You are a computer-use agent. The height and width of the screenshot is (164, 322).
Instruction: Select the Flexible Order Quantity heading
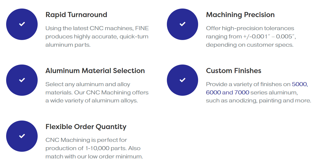[86, 127]
